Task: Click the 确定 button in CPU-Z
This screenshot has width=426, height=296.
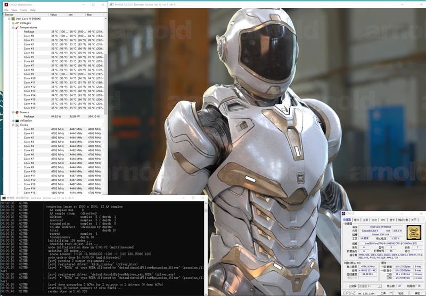Action: tap(417, 293)
